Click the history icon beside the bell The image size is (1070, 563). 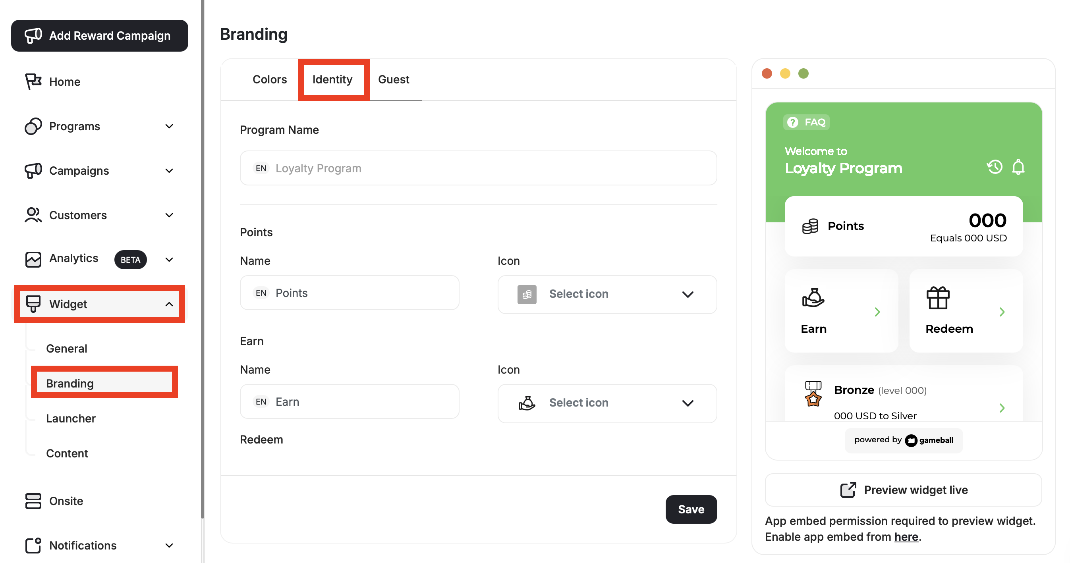click(995, 167)
